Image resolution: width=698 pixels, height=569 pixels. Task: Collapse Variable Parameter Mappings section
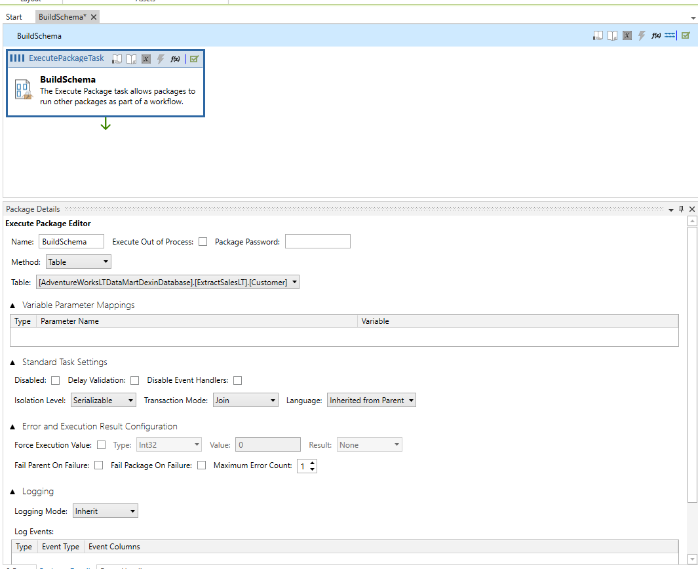click(12, 305)
